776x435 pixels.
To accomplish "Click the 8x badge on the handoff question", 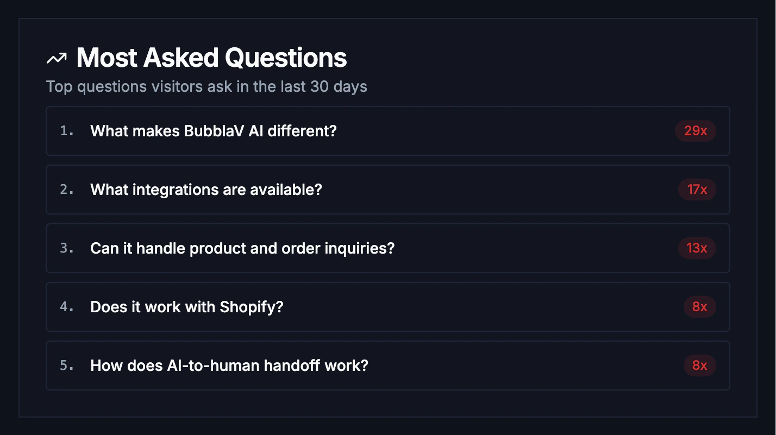I will [x=700, y=365].
